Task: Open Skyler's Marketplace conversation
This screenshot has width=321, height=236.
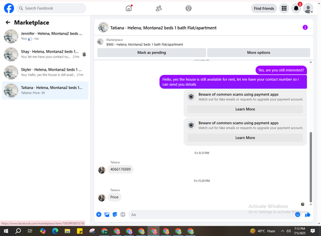Action: click(45, 72)
